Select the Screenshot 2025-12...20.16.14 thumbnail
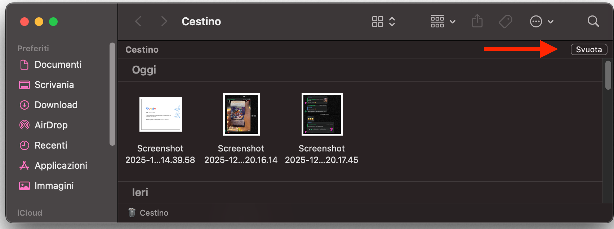 [241, 114]
